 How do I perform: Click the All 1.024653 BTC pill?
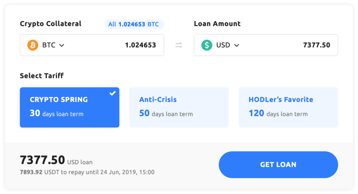(x=134, y=24)
